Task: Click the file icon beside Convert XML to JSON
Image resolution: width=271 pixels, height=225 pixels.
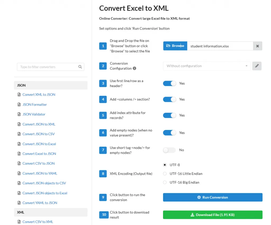Action: 19,94
